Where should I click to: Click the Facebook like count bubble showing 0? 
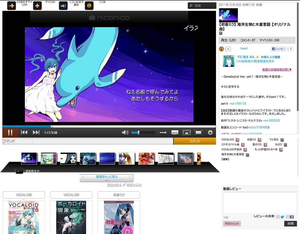(290, 49)
